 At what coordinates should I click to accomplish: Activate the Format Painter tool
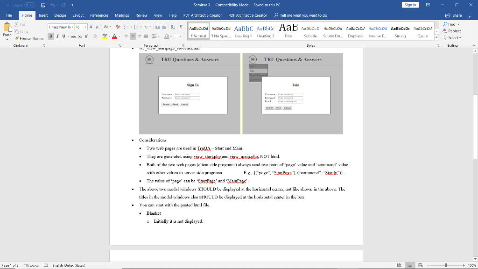tap(31, 38)
